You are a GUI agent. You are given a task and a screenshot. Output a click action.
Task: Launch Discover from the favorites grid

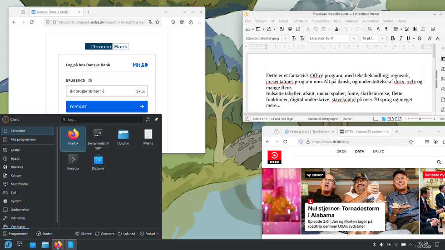[98, 162]
